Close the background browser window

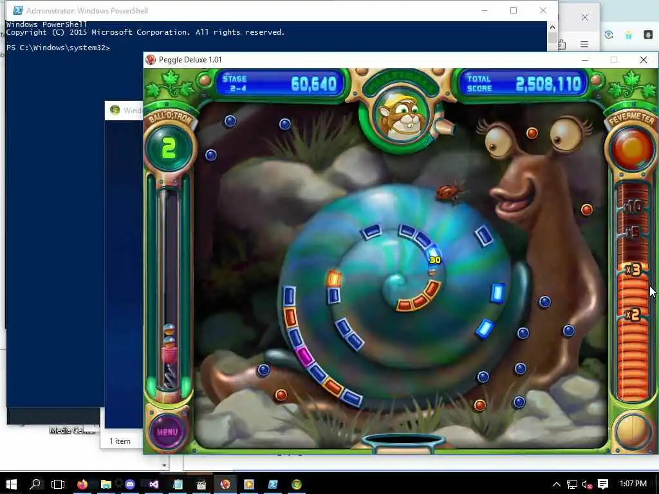pyautogui.click(x=584, y=17)
